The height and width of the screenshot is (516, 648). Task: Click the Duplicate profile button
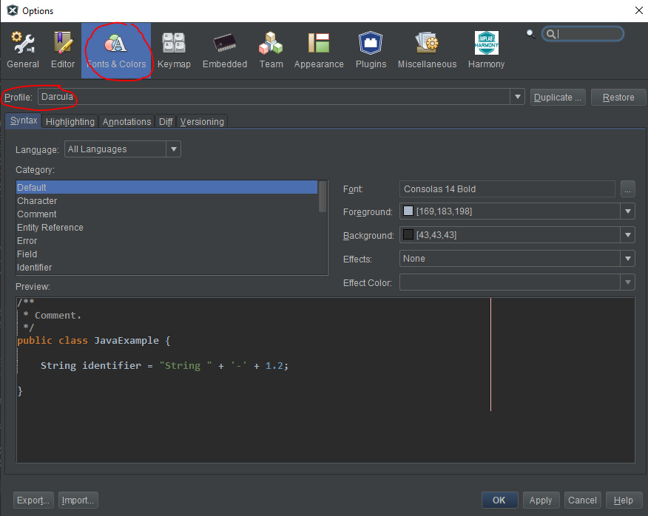click(558, 97)
